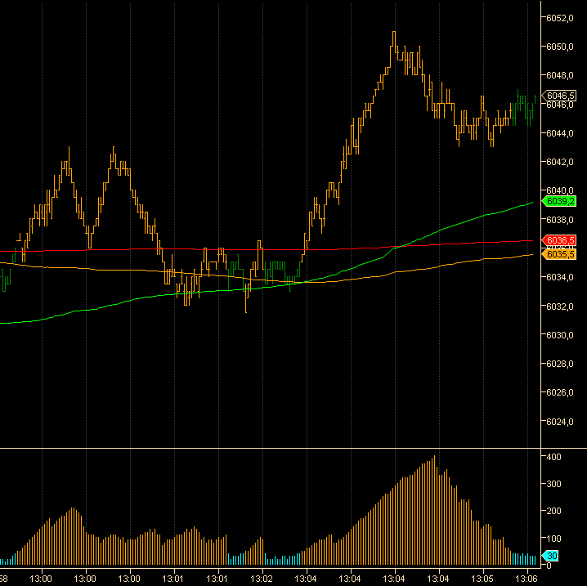
Task: Click the 13:06 time axis label
Action: (527, 579)
